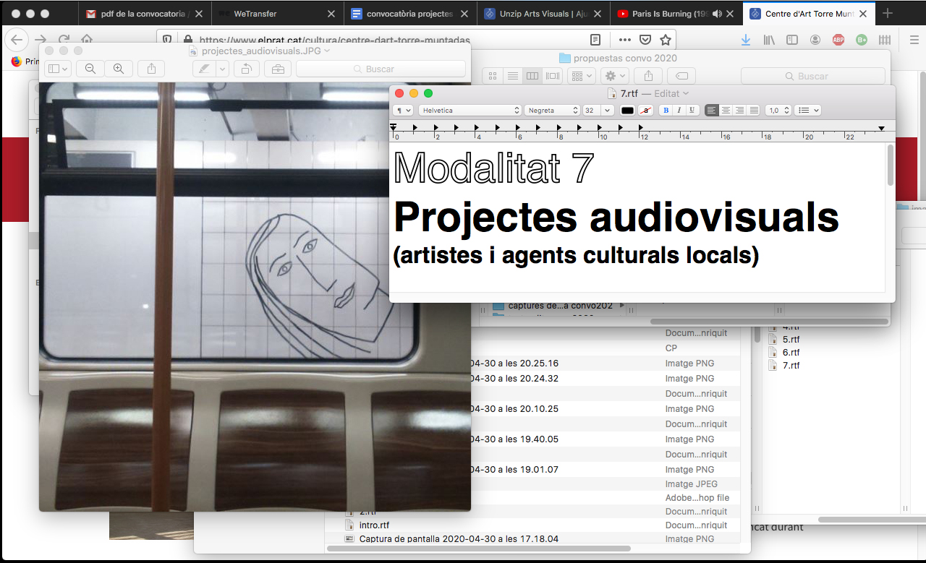Select intro.rtf in the Finder list
Screen dimensions: 926x563
click(374, 525)
